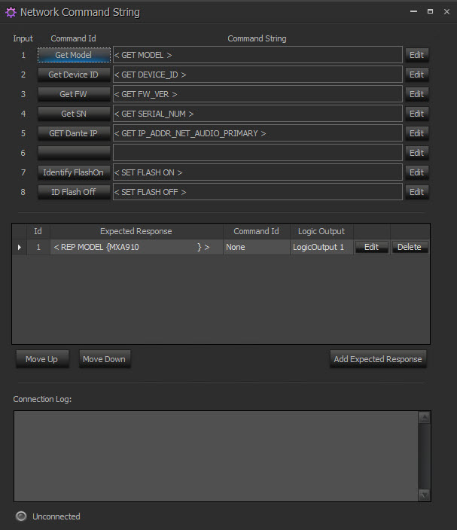Screen dimensions: 457x530
Task: Click the Get FW command button
Action: coord(73,94)
